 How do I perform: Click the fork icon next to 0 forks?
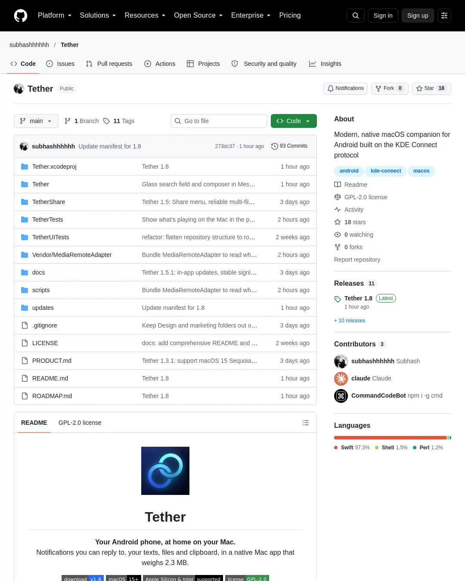(338, 247)
